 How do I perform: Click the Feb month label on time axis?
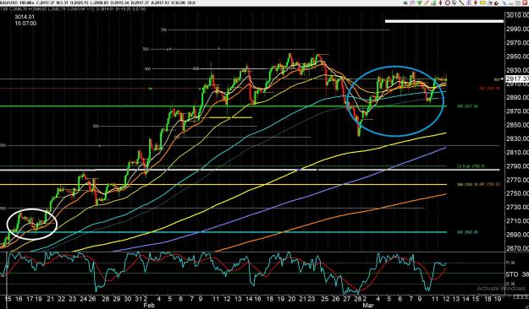pyautogui.click(x=149, y=306)
